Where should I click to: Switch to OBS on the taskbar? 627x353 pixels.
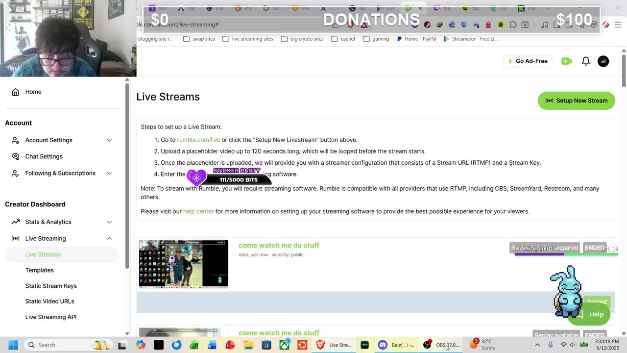(x=441, y=345)
